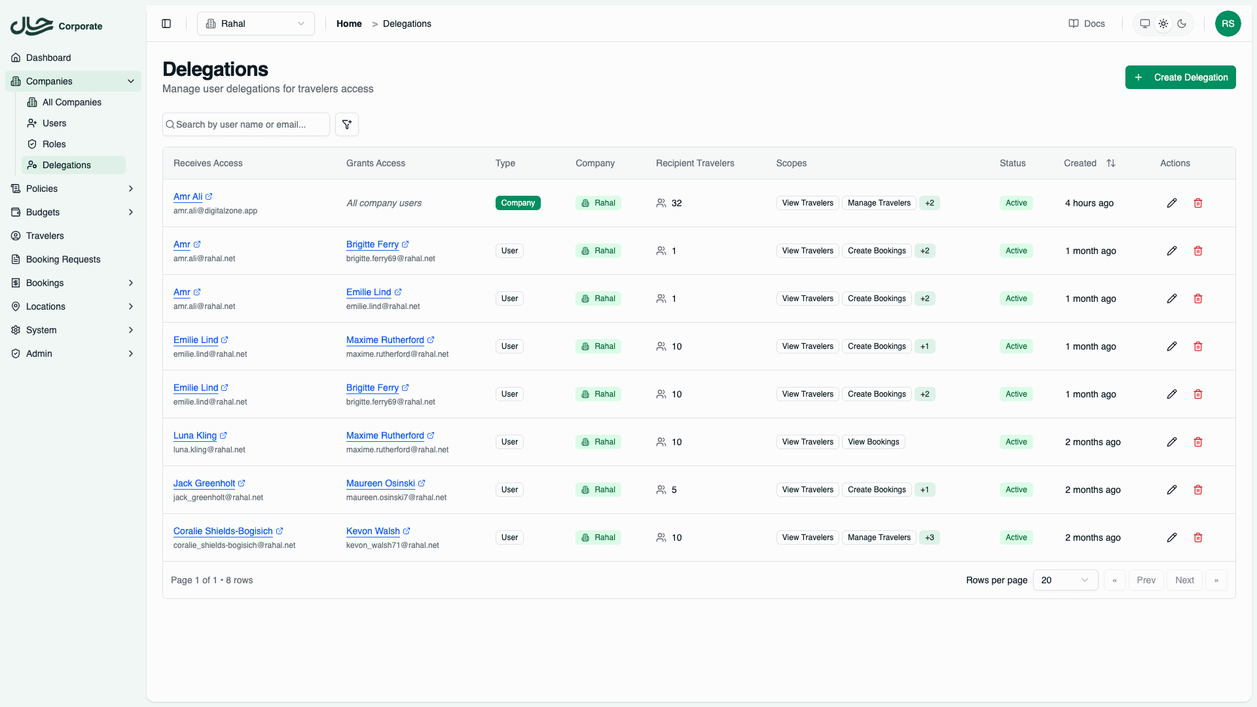Click the Travelers sidebar icon
1257x707 pixels.
pos(15,236)
